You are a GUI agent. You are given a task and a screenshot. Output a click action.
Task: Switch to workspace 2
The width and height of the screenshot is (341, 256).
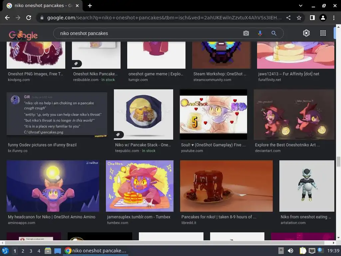pos(23,251)
